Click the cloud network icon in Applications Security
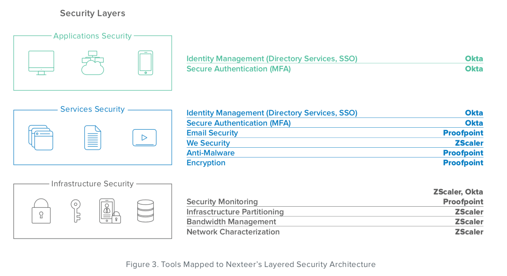The image size is (507, 276). point(93,63)
